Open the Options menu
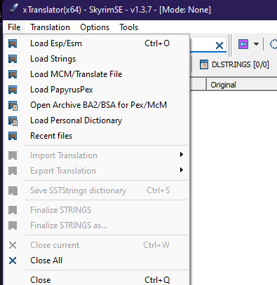Screen dimensions: 277x285 [95, 27]
